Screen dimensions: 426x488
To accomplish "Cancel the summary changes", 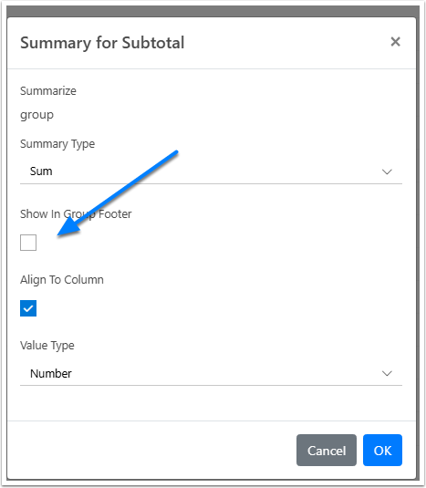I will tap(327, 450).
